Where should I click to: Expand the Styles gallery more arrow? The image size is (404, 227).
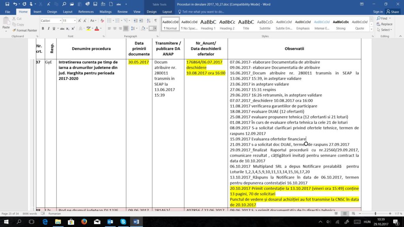370,29
